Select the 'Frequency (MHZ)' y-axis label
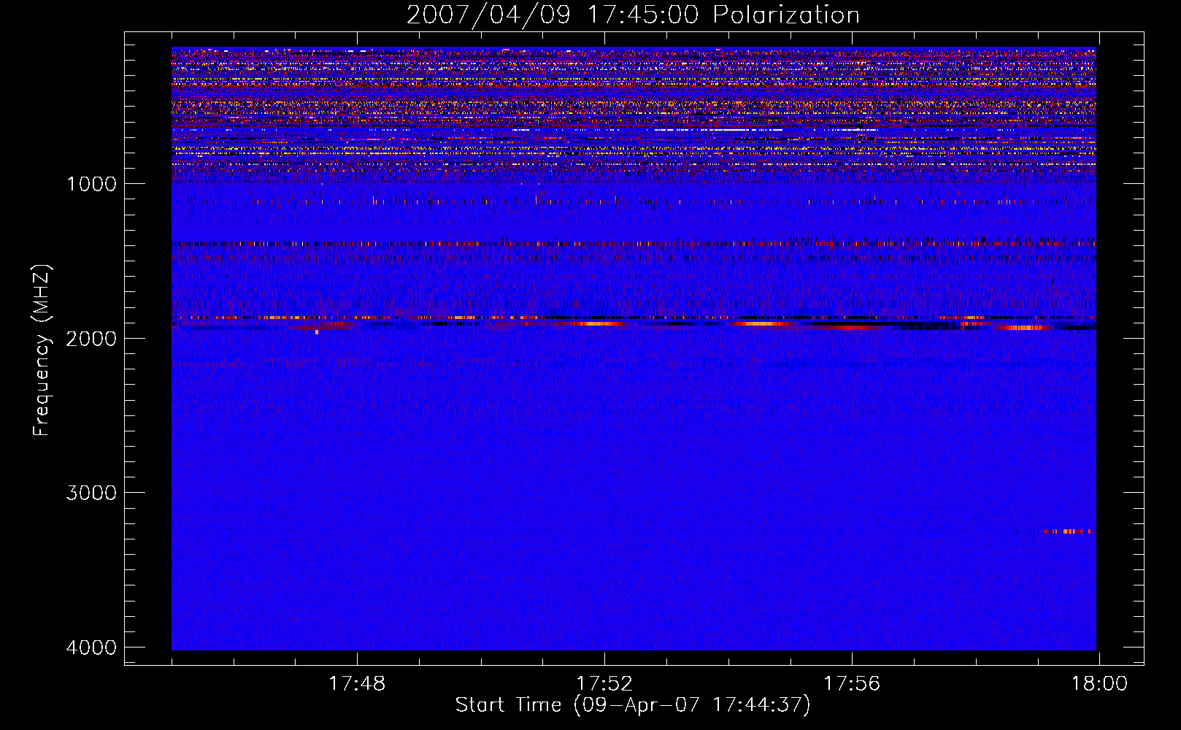This screenshot has width=1181, height=730. 42,350
